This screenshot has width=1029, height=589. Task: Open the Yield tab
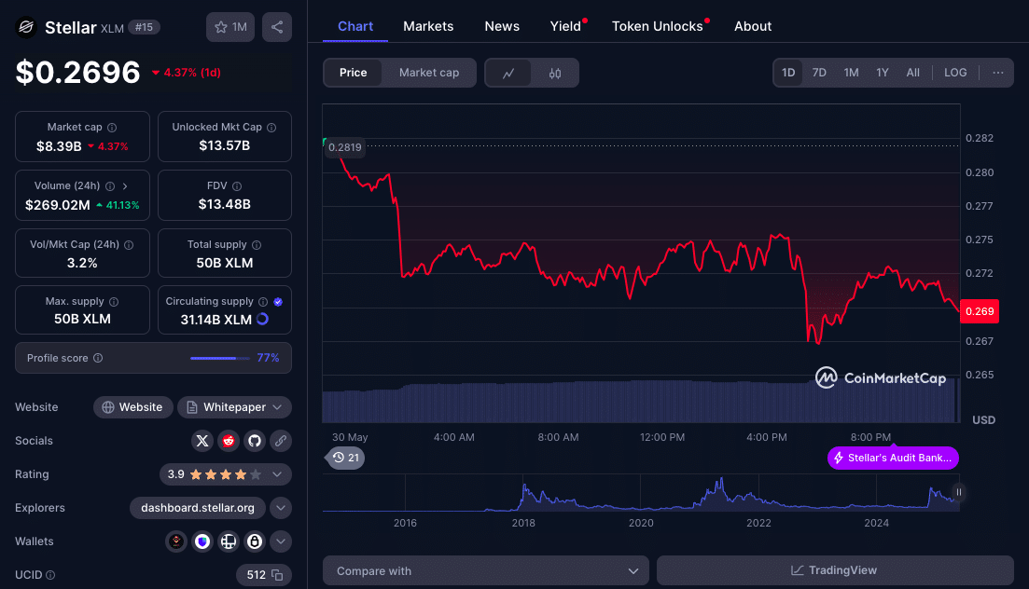(x=565, y=26)
